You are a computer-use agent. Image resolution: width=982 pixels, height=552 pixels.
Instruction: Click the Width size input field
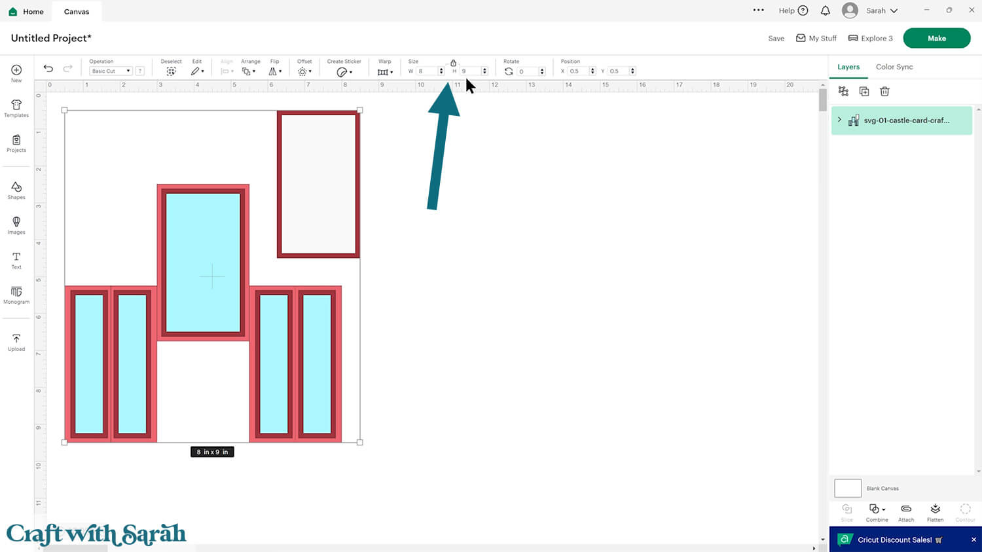click(x=426, y=71)
